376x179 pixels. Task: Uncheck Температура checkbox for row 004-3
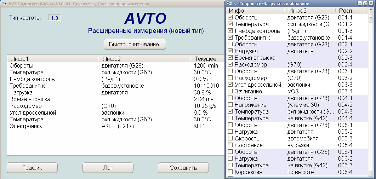(230, 111)
